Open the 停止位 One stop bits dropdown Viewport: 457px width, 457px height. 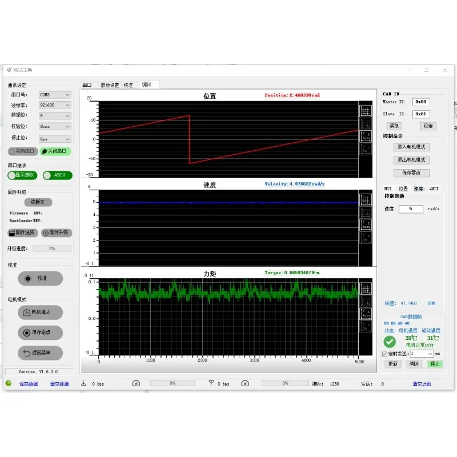[x=55, y=139]
